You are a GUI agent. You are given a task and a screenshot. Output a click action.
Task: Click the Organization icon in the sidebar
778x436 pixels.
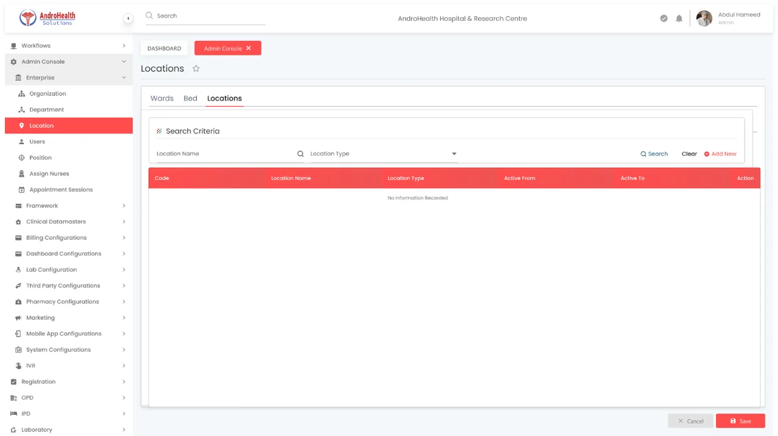(x=22, y=94)
